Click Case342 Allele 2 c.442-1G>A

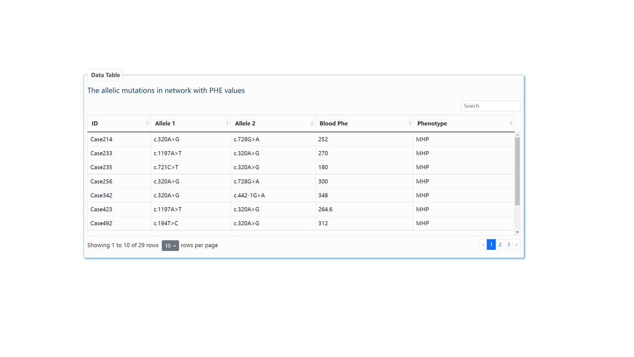pyautogui.click(x=249, y=195)
